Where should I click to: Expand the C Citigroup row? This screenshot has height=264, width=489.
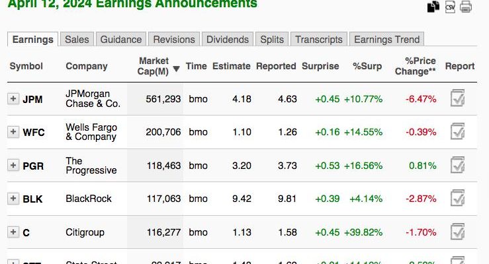click(x=13, y=232)
